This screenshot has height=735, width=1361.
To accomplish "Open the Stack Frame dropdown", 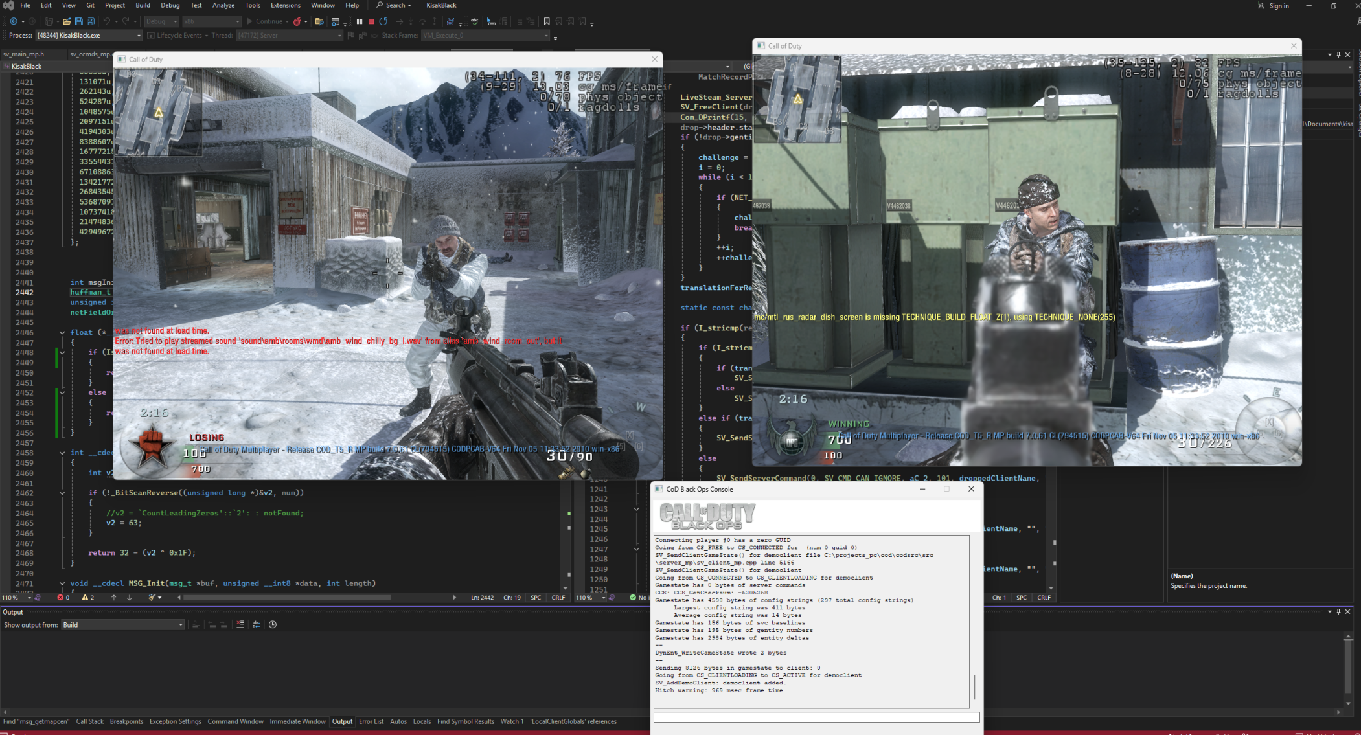I will pyautogui.click(x=485, y=36).
